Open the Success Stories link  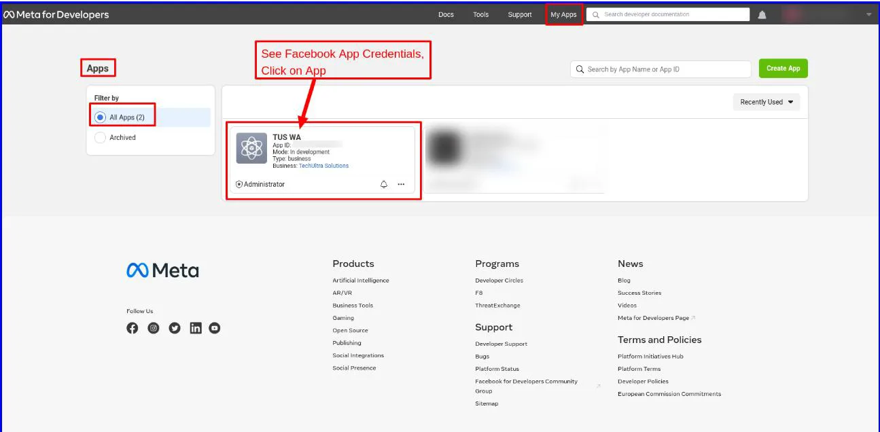[639, 293]
